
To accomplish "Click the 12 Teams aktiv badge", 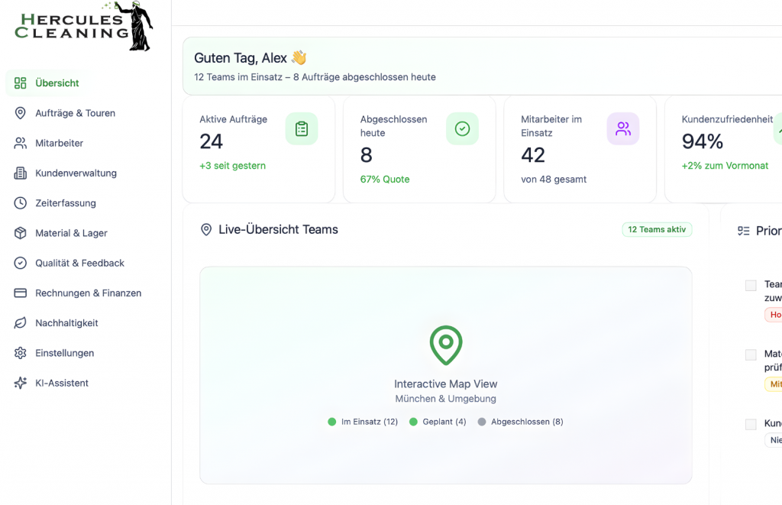I will [x=657, y=230].
